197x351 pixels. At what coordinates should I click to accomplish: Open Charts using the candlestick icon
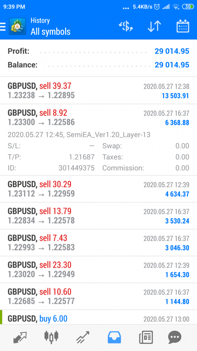click(x=51, y=337)
